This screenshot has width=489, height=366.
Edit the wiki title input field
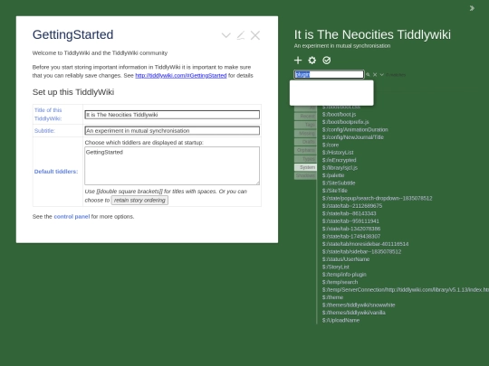pyautogui.click(x=172, y=115)
